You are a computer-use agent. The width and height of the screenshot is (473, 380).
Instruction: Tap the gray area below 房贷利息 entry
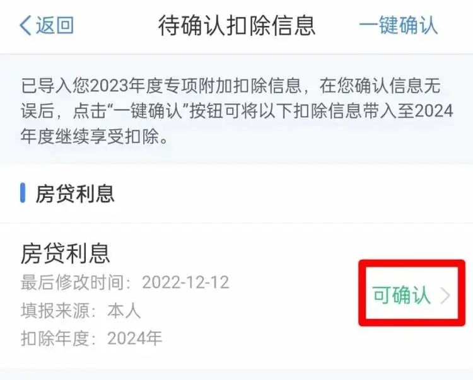tap(237, 375)
